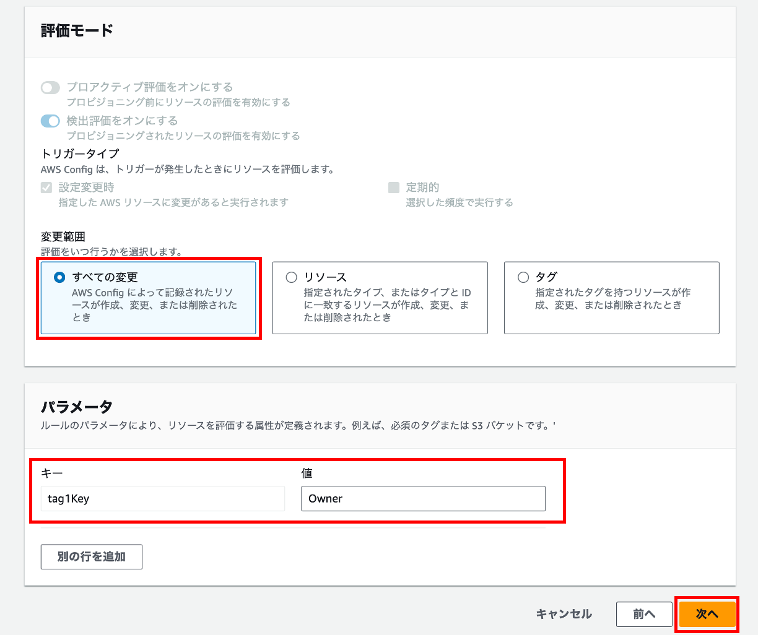Click the パラメータ section heading
758x635 pixels.
click(77, 407)
